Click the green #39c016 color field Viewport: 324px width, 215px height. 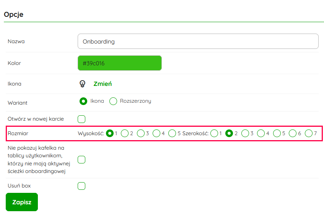(119, 63)
